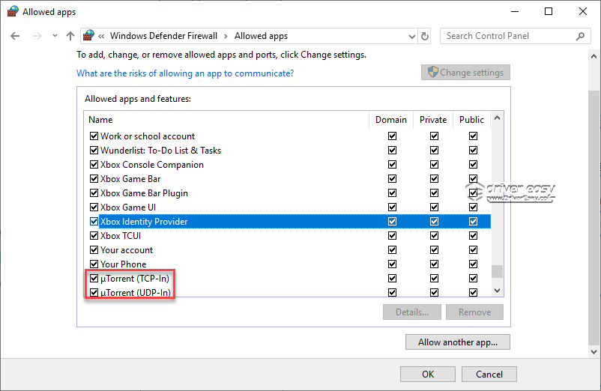
Task: Click the firewall icon in address bar
Action: pos(89,36)
